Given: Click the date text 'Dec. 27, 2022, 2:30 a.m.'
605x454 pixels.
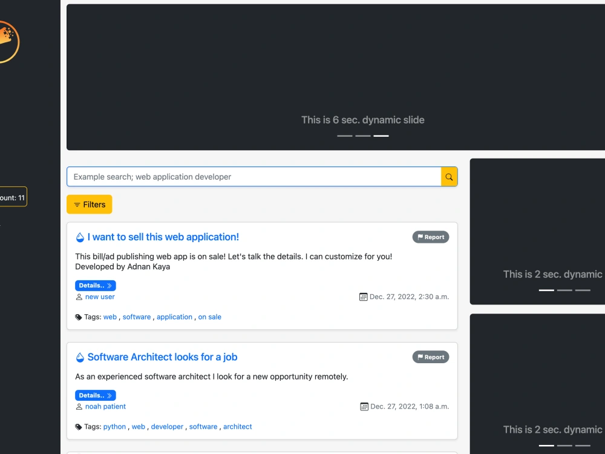Looking at the screenshot, I should coord(410,297).
